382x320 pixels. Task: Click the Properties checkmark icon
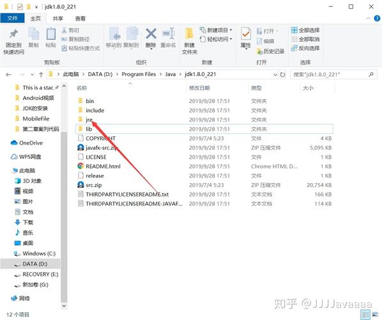coord(245,34)
